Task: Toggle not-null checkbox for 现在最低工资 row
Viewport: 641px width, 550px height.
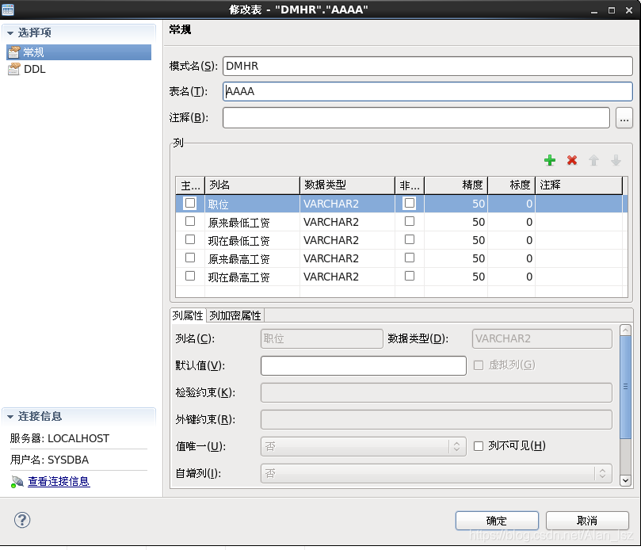Action: [410, 239]
